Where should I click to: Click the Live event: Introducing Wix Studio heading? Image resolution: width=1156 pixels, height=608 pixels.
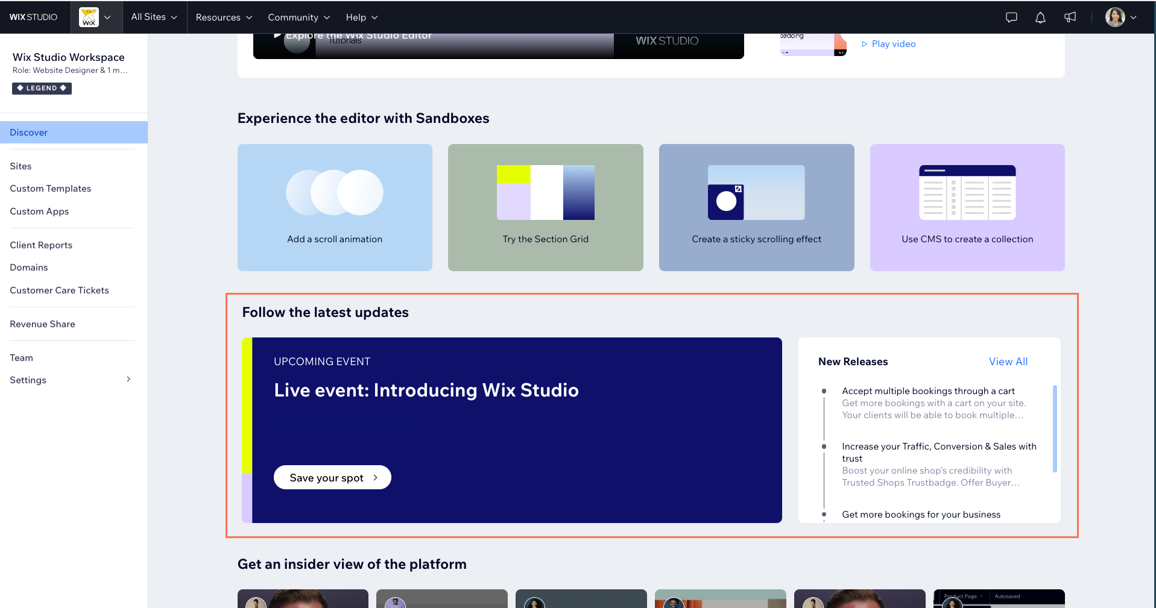tap(426, 390)
